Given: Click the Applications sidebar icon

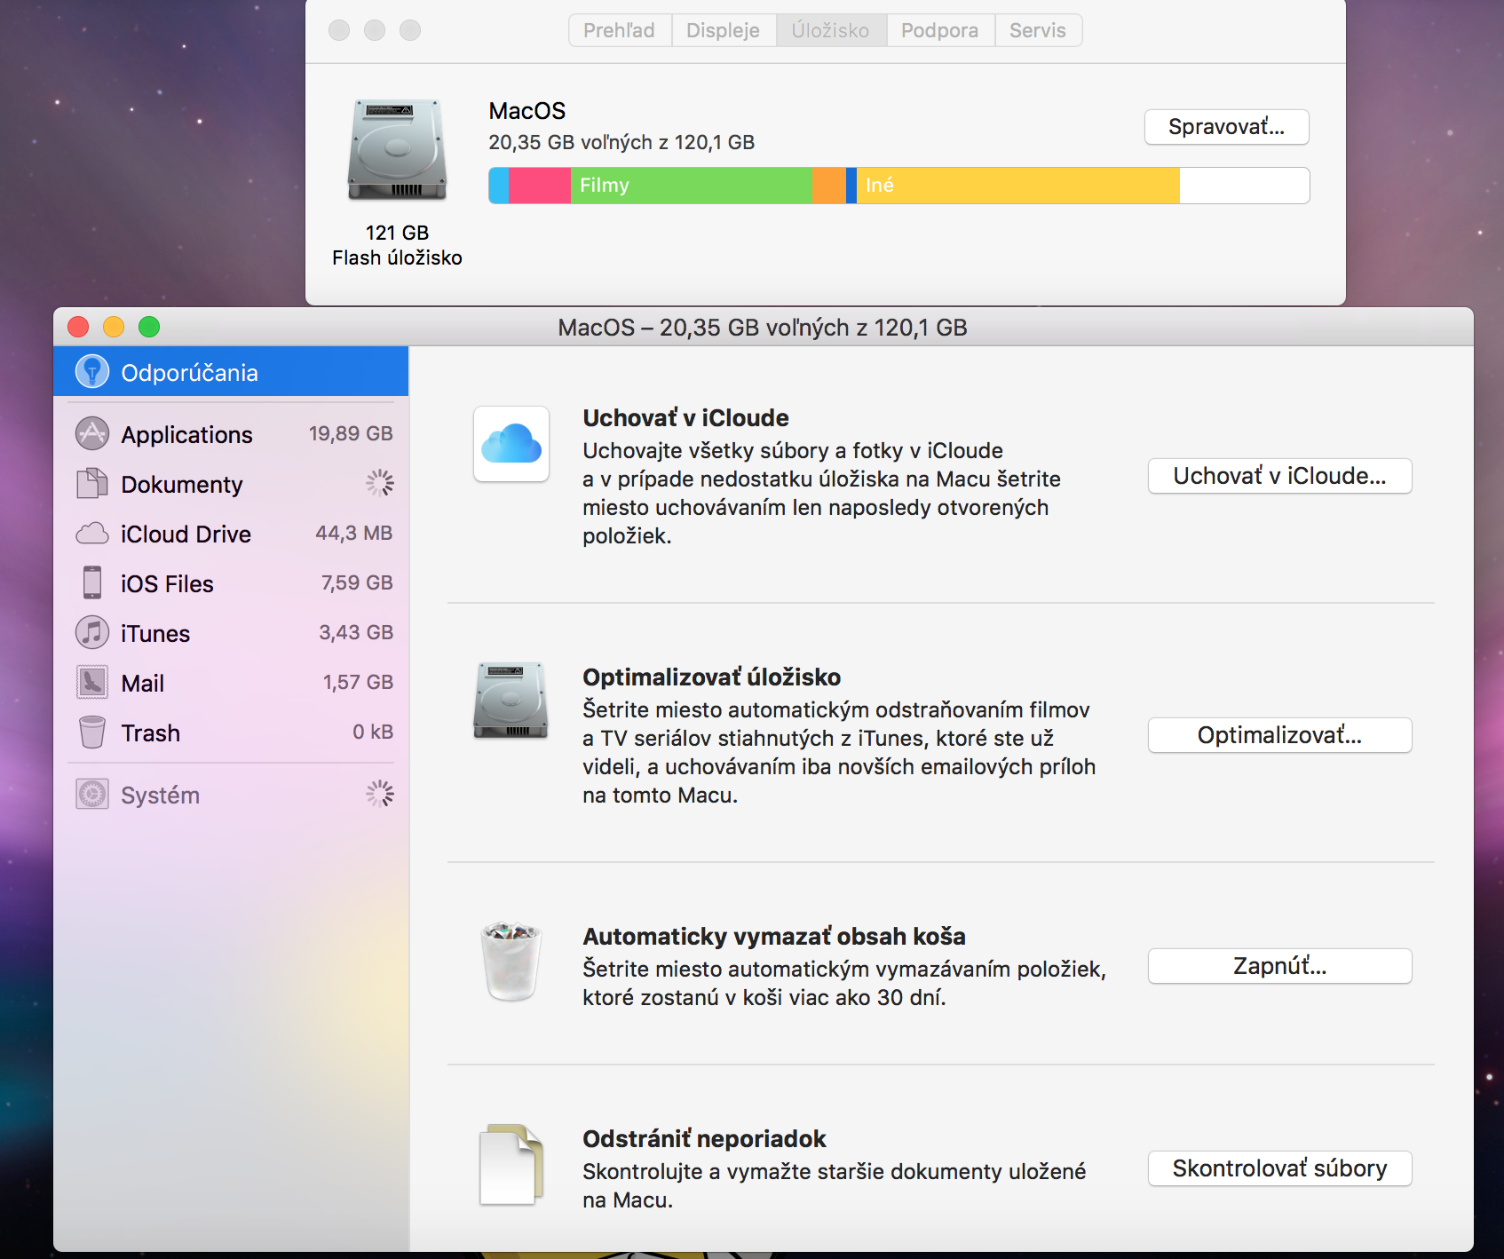Looking at the screenshot, I should [91, 434].
